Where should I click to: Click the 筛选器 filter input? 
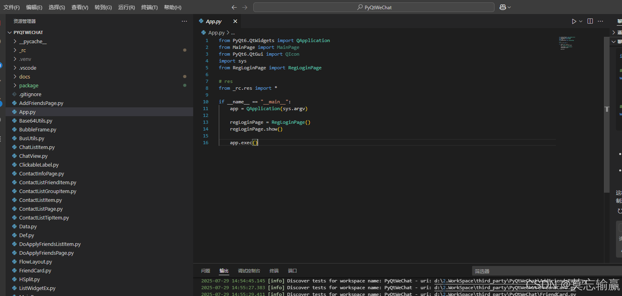coord(547,271)
